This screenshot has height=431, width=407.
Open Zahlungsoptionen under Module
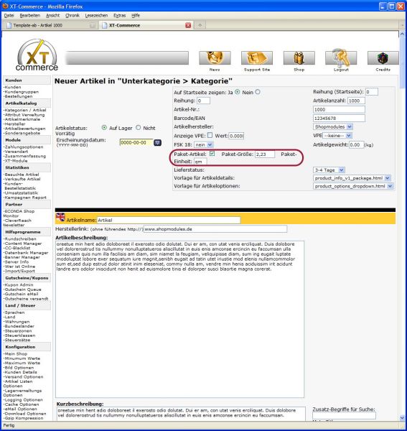24,147
